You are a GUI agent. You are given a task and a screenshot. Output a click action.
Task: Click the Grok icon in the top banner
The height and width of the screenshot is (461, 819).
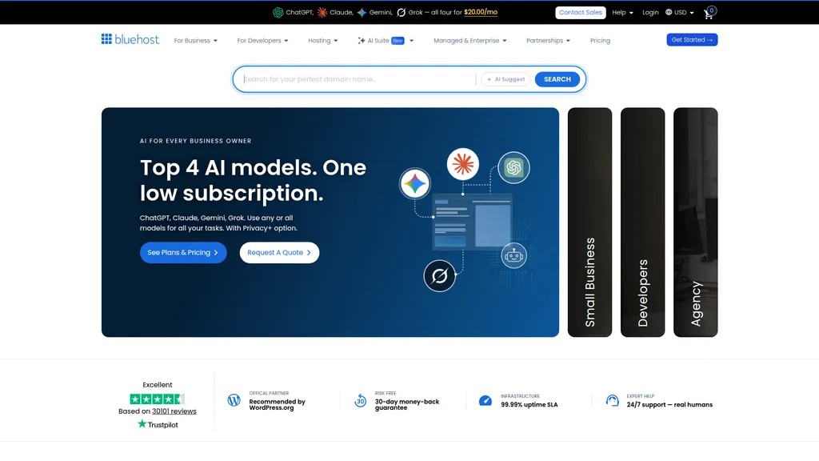coord(402,13)
